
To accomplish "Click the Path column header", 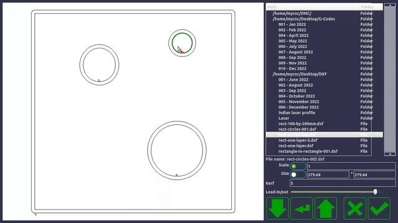I will [x=312, y=7].
